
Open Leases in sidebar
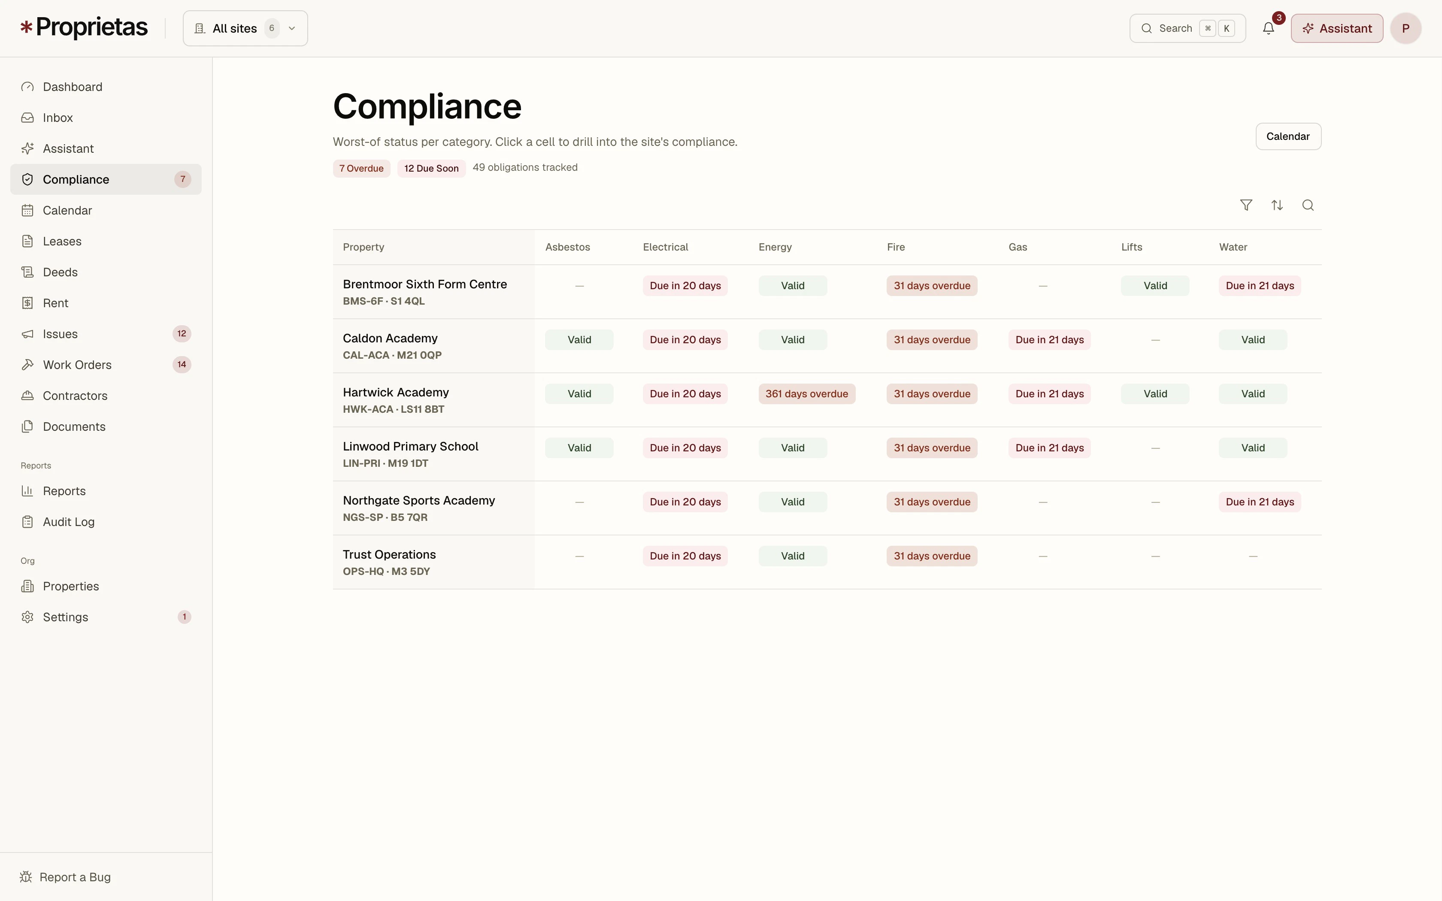point(106,241)
